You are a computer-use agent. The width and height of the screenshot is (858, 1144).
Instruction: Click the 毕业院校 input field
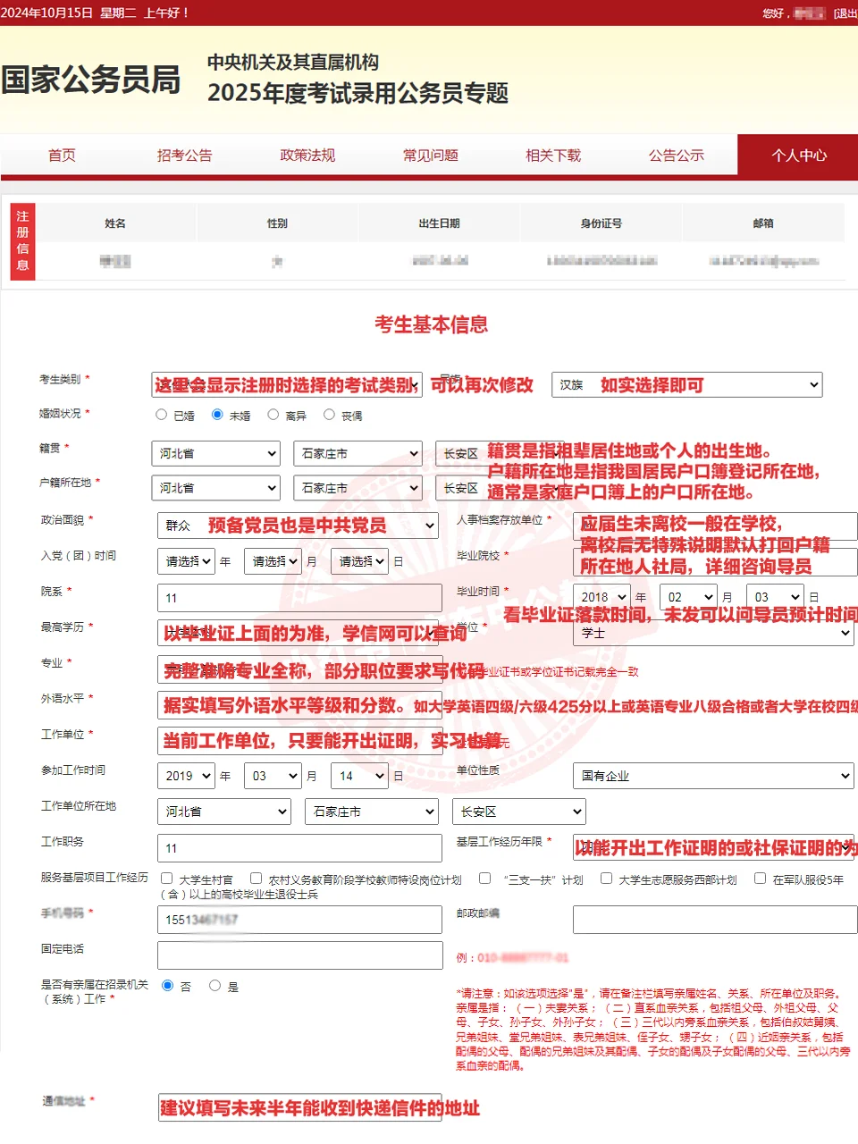pyautogui.click(x=715, y=562)
